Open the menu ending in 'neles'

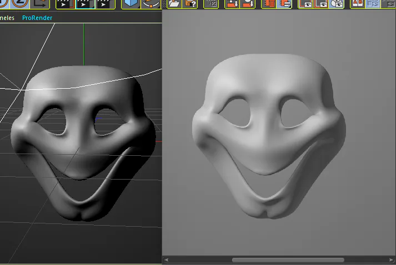click(7, 18)
